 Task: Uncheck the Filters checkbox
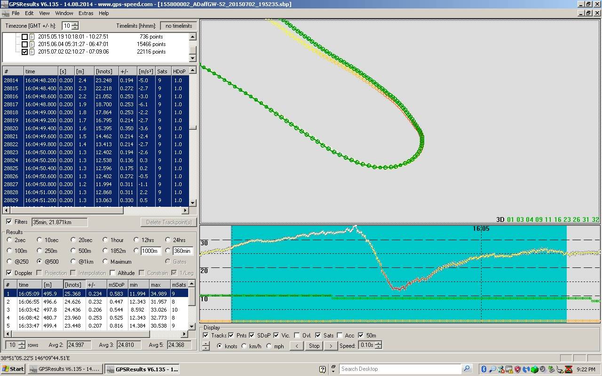click(9, 222)
